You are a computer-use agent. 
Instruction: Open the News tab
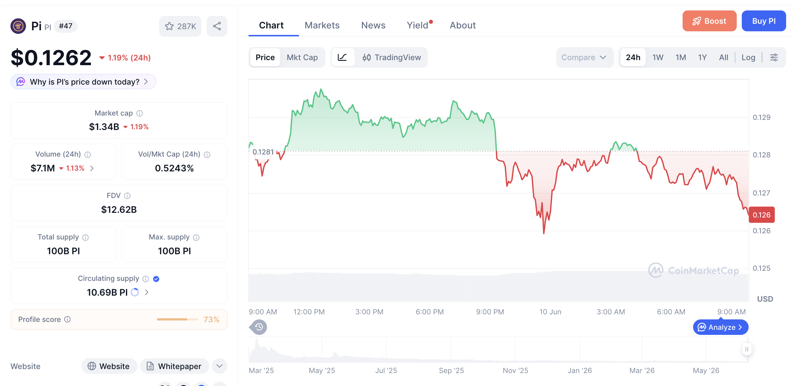click(x=373, y=25)
